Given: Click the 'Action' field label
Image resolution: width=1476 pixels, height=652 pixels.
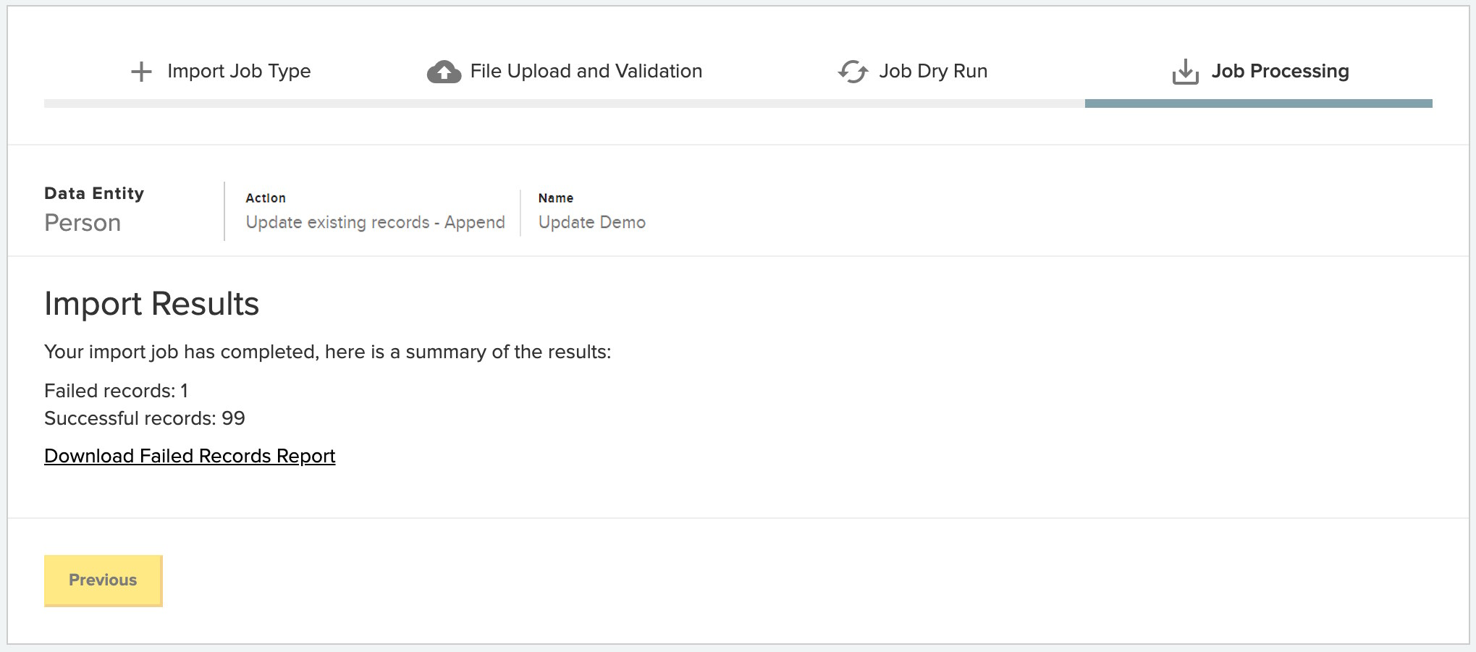Looking at the screenshot, I should pos(266,198).
